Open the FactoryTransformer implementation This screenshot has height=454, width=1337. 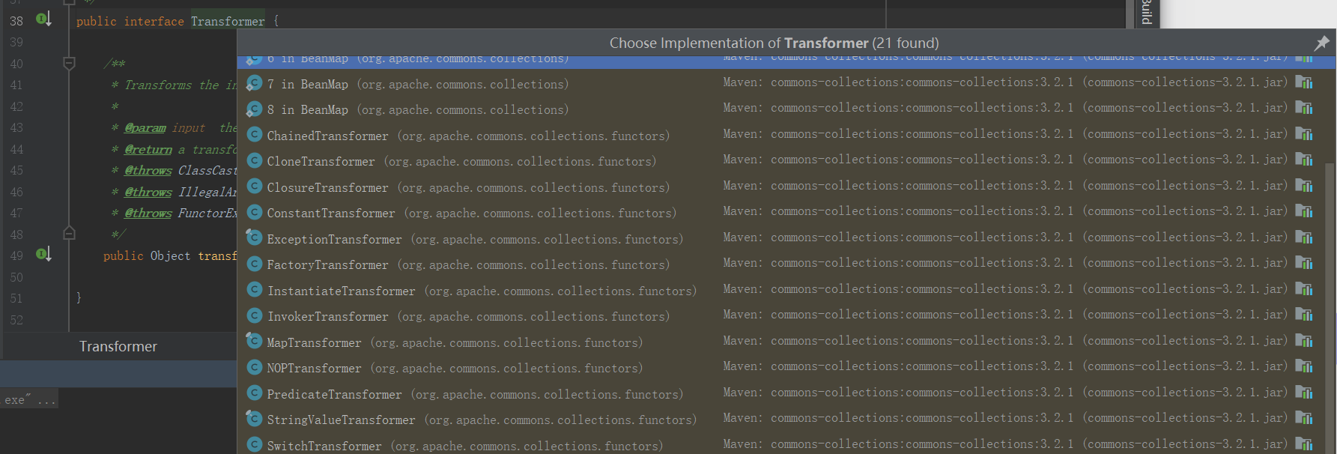327,264
